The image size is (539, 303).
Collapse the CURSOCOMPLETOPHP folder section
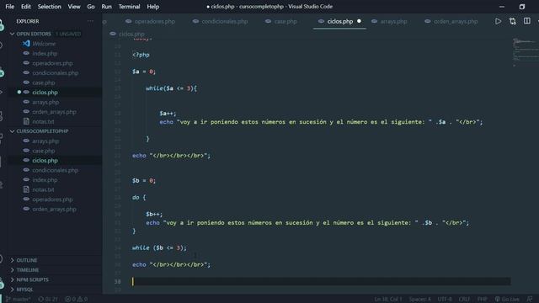pyautogui.click(x=42, y=131)
